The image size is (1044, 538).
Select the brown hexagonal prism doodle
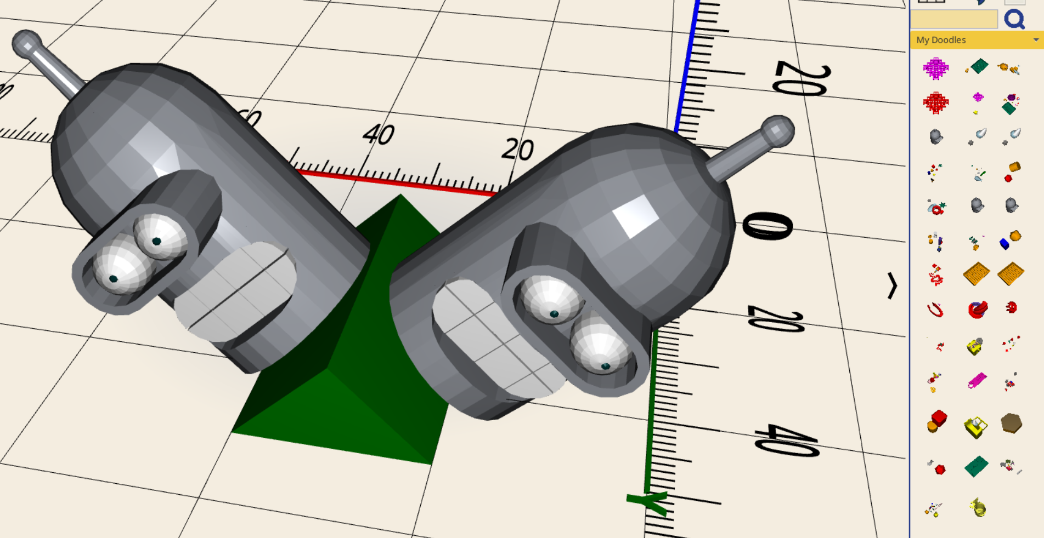click(1011, 423)
